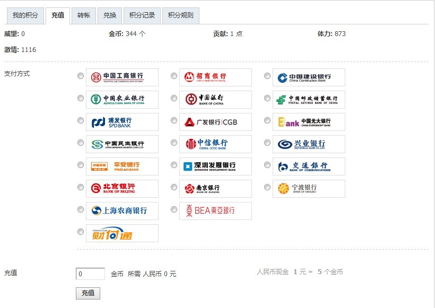This screenshot has height=308, width=436.
Task: Pick the 财付通 radio button
Action: click(81, 232)
